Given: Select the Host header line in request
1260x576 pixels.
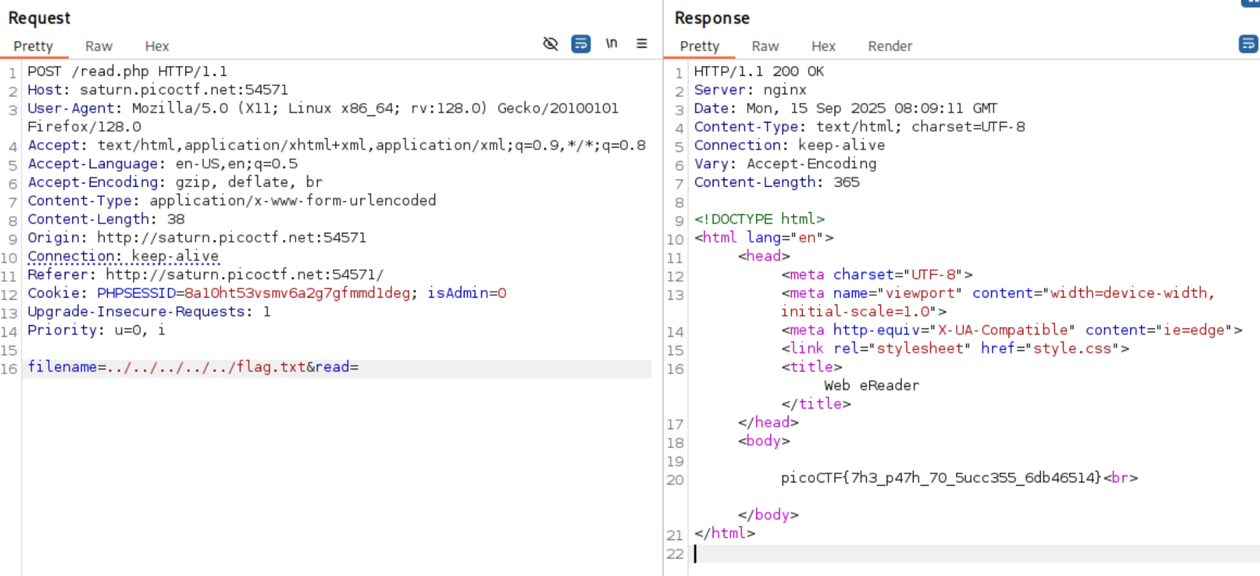Looking at the screenshot, I should tap(158, 90).
